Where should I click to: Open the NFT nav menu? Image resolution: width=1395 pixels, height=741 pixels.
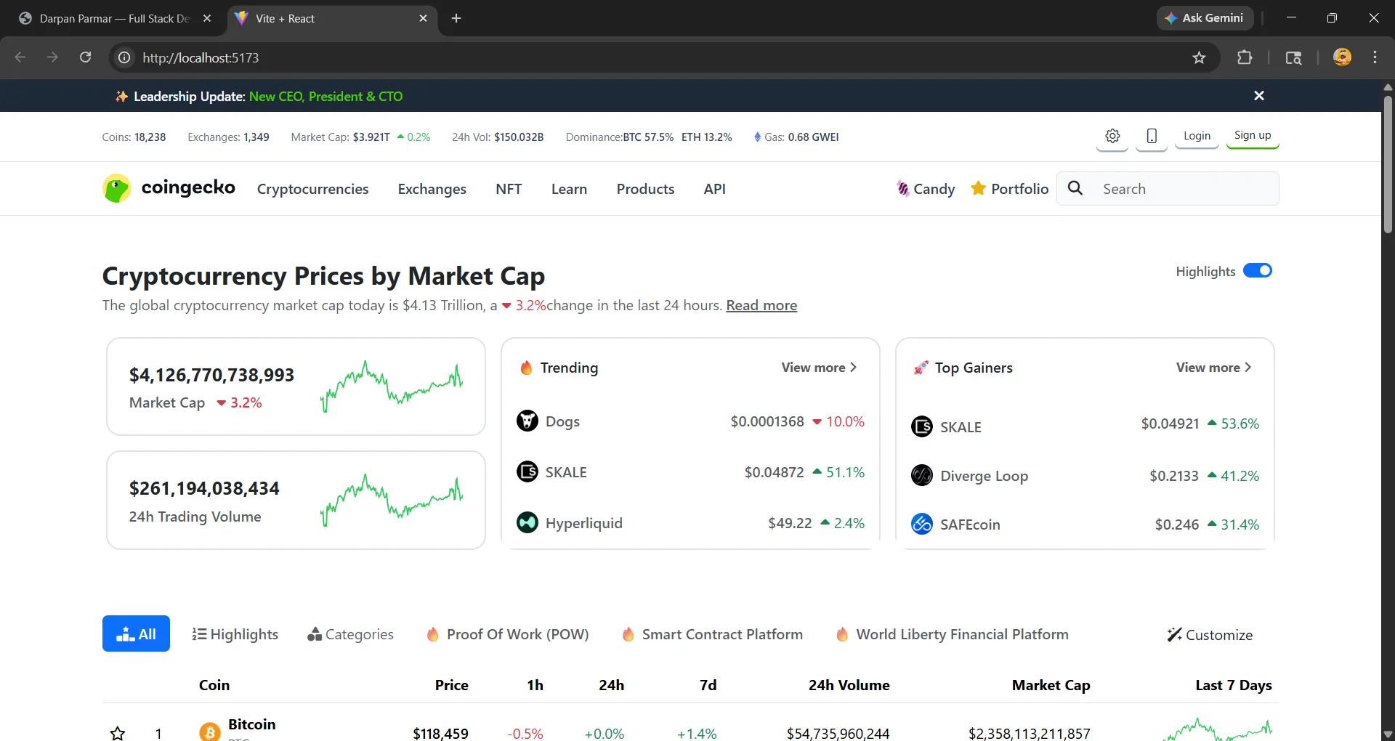[509, 189]
